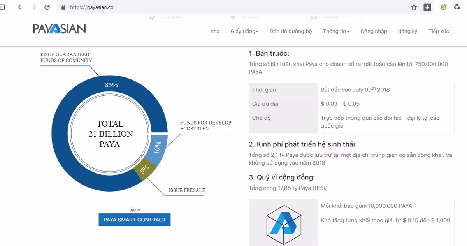Go to the nhà home menu item

pyautogui.click(x=215, y=31)
